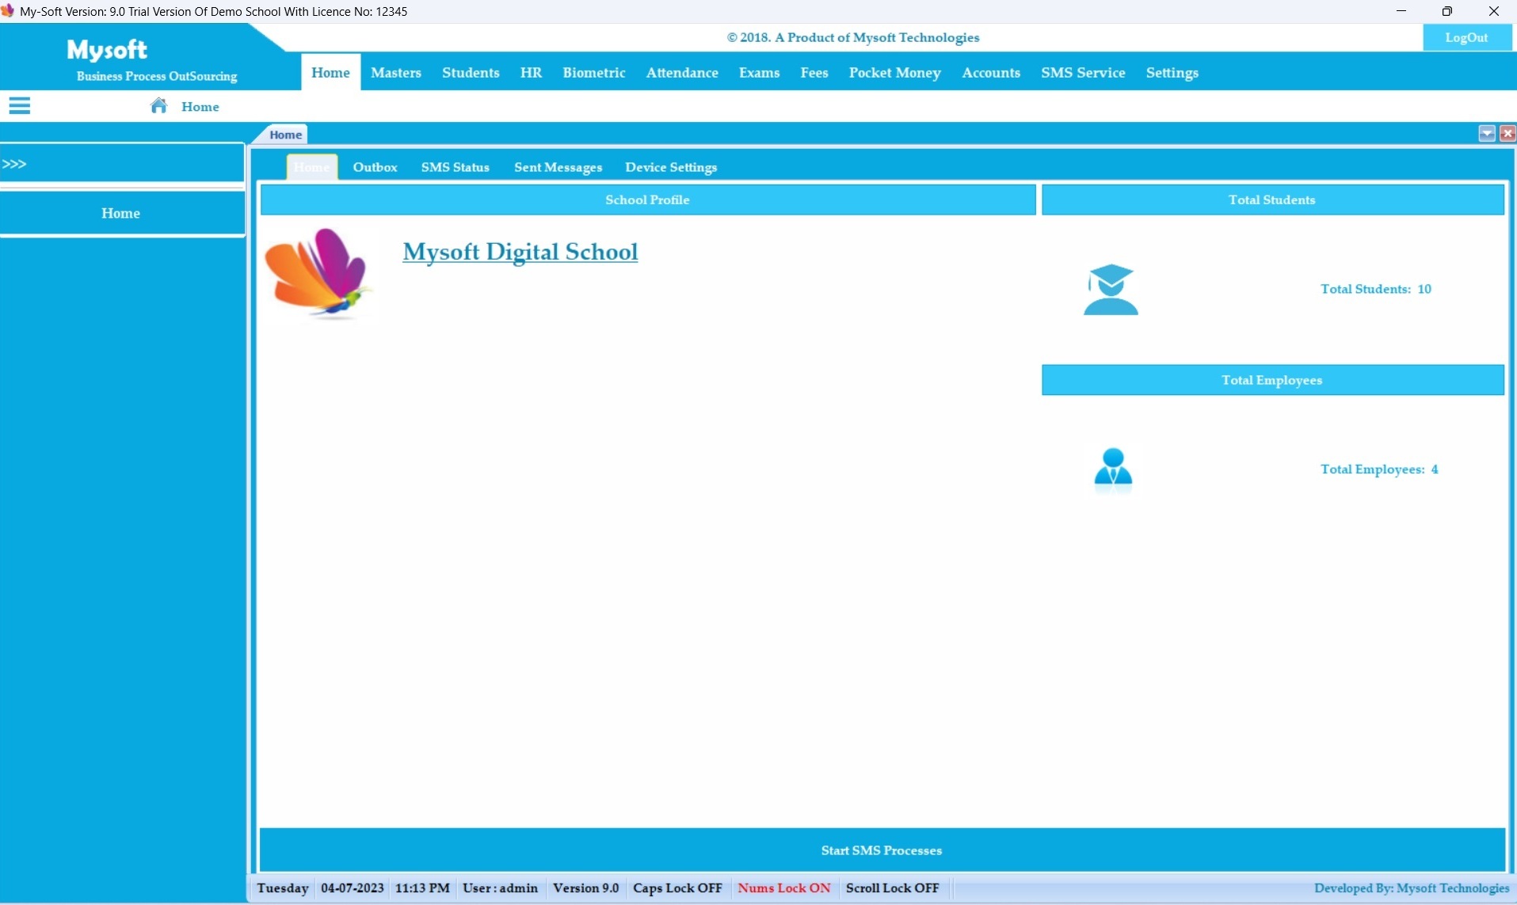Open the Students menu
The image size is (1517, 905).
[471, 73]
